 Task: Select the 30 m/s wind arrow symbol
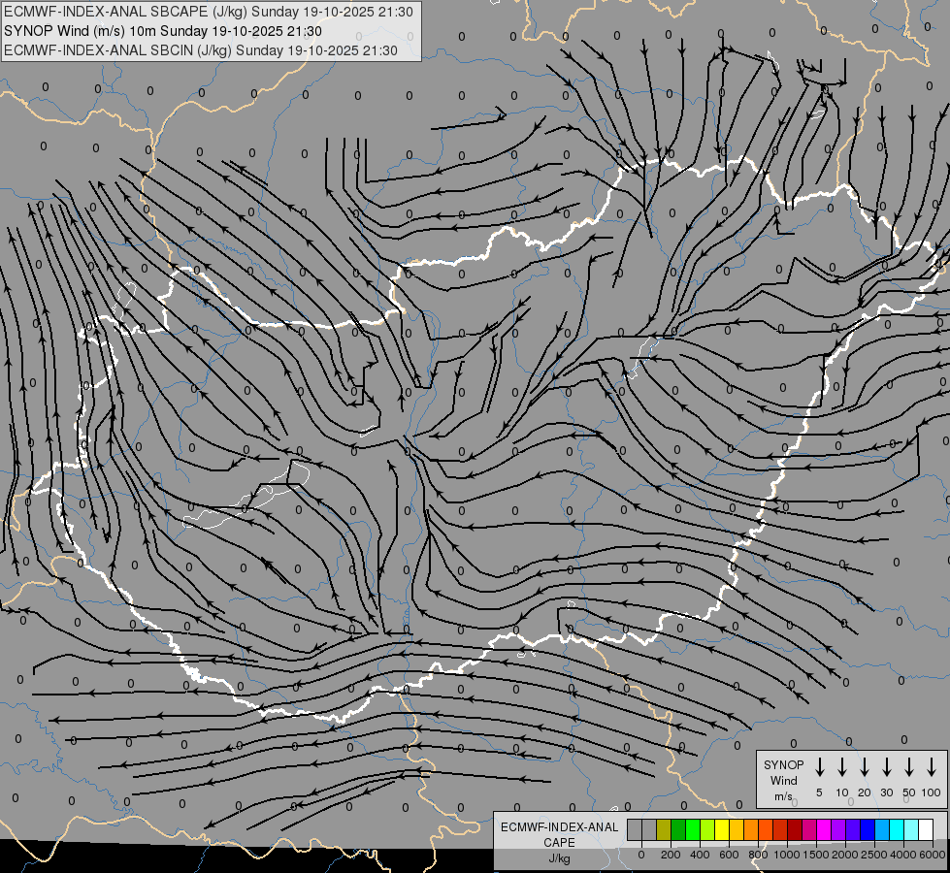(x=886, y=767)
